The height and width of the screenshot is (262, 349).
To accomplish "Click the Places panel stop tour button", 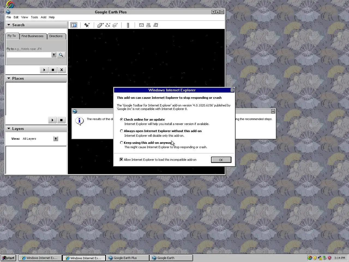I will [x=61, y=120].
